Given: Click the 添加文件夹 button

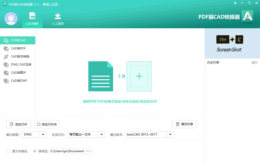Looking at the screenshot, I should pyautogui.click(x=47, y=124).
